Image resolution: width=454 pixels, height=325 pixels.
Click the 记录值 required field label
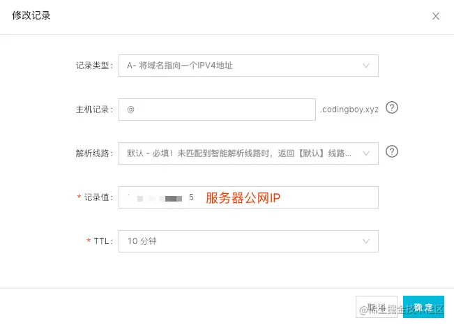coord(95,197)
